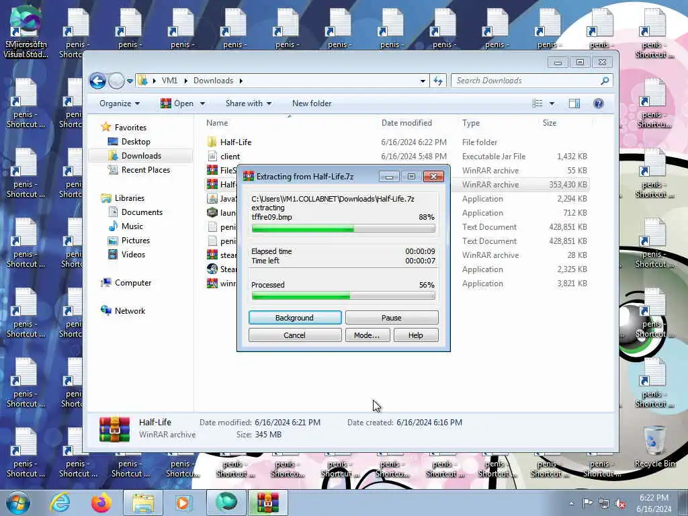Select the client jar file icon
The image size is (688, 516).
(x=212, y=156)
